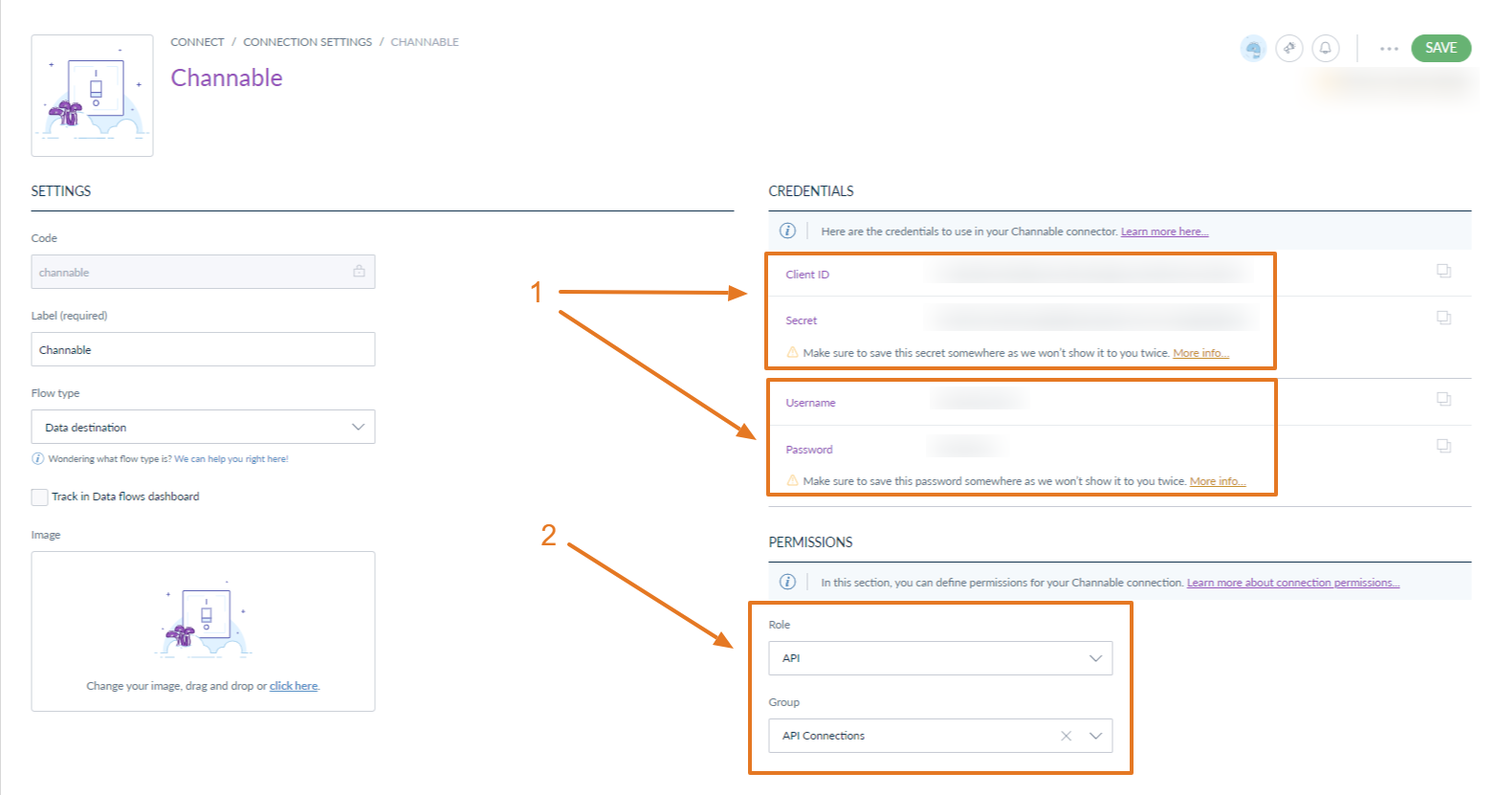Click the PERMISSIONS section heading
The height and width of the screenshot is (795, 1497).
tap(810, 542)
